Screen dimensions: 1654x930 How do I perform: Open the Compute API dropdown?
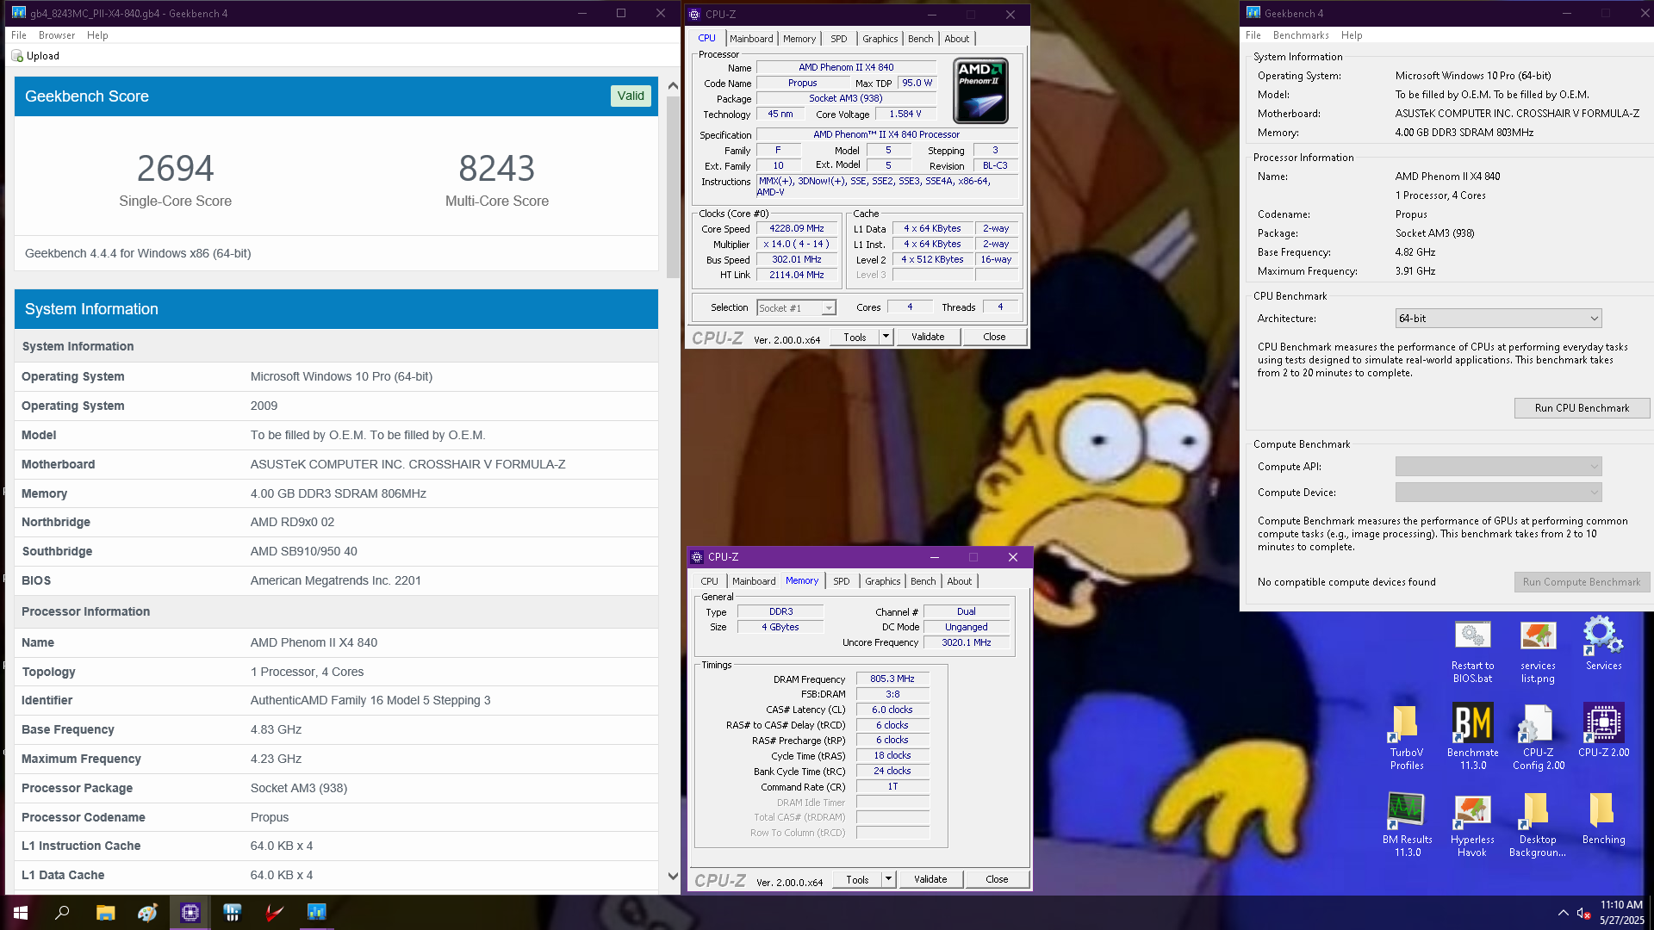click(x=1498, y=467)
